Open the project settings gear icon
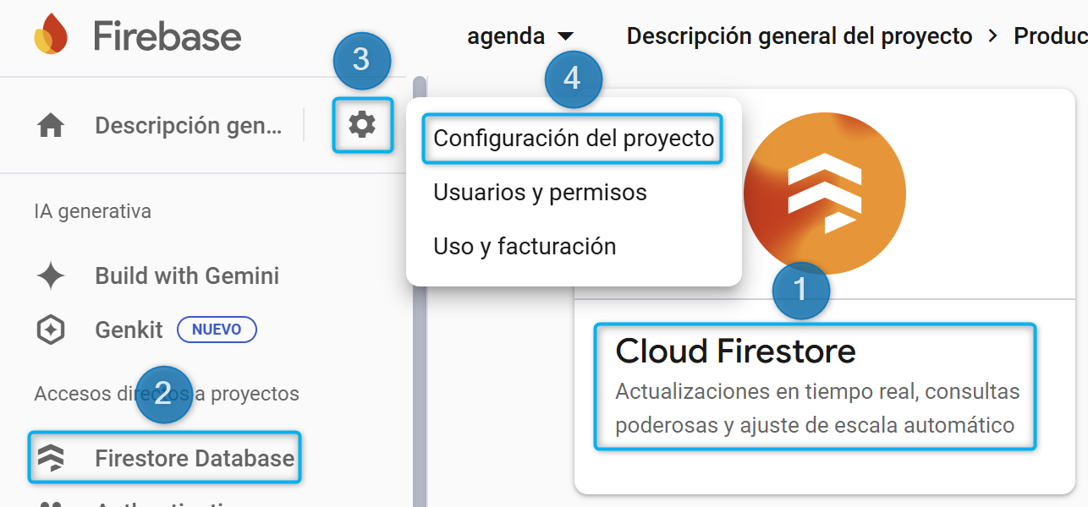This screenshot has width=1088, height=507. point(362,124)
